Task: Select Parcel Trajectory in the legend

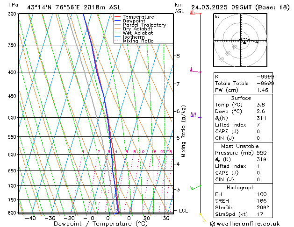Action: point(144,25)
